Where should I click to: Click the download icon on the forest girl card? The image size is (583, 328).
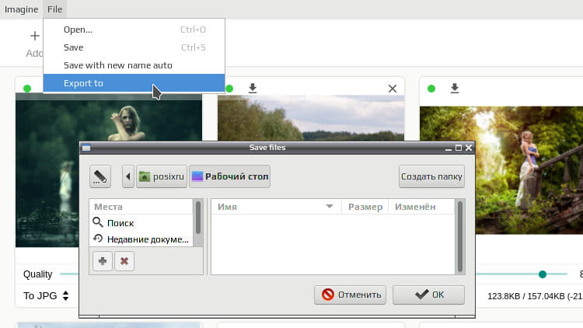coord(455,88)
